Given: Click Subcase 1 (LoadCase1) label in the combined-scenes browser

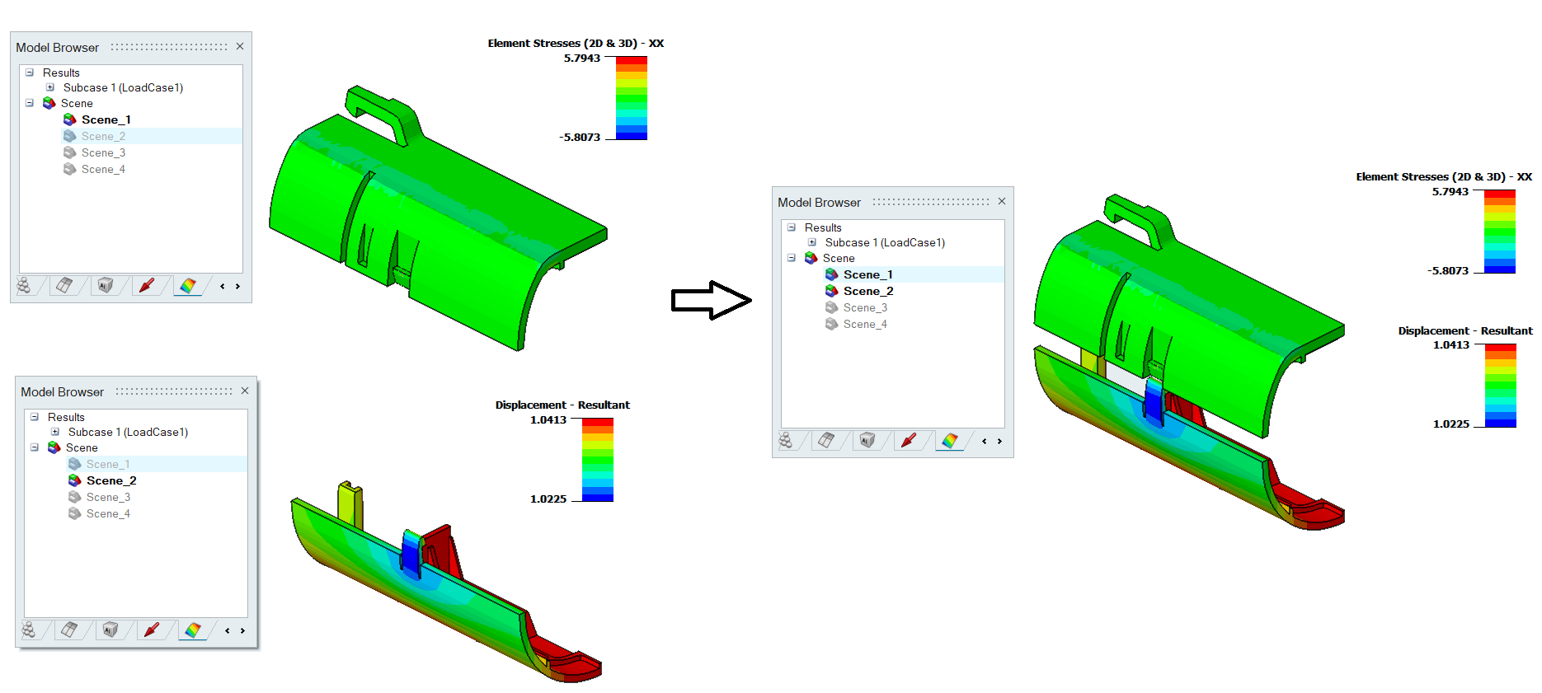Looking at the screenshot, I should pyautogui.click(x=885, y=242).
